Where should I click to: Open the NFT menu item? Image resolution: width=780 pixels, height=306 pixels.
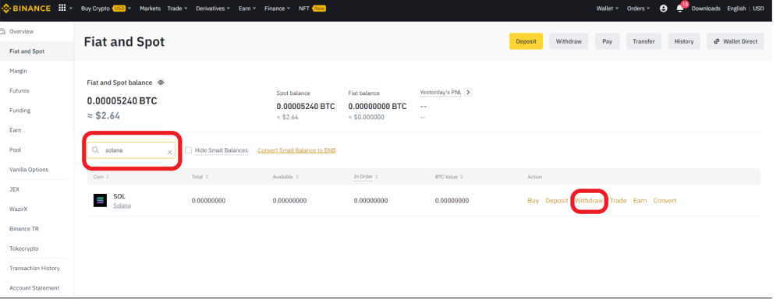(312, 9)
